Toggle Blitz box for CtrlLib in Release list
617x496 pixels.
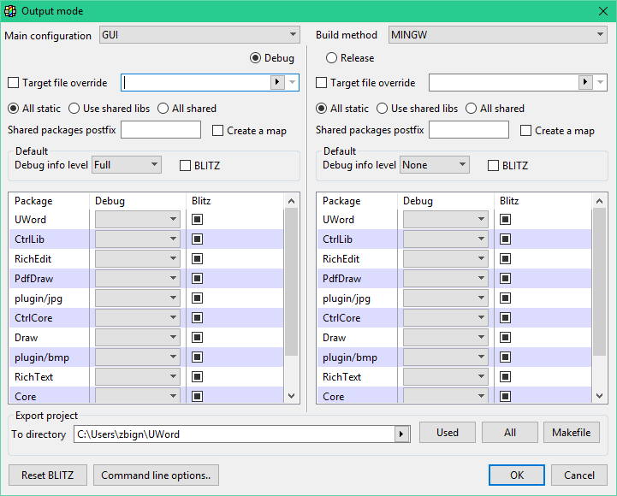506,239
